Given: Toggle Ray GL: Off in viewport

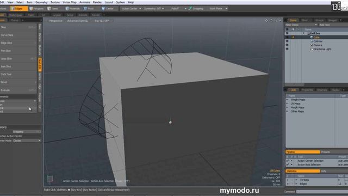Looking at the screenshot, I should coord(102,21).
